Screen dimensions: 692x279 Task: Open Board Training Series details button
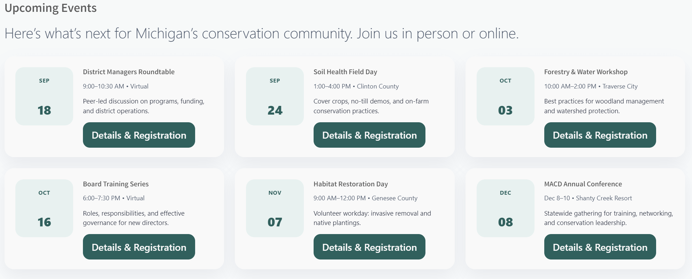tap(139, 247)
